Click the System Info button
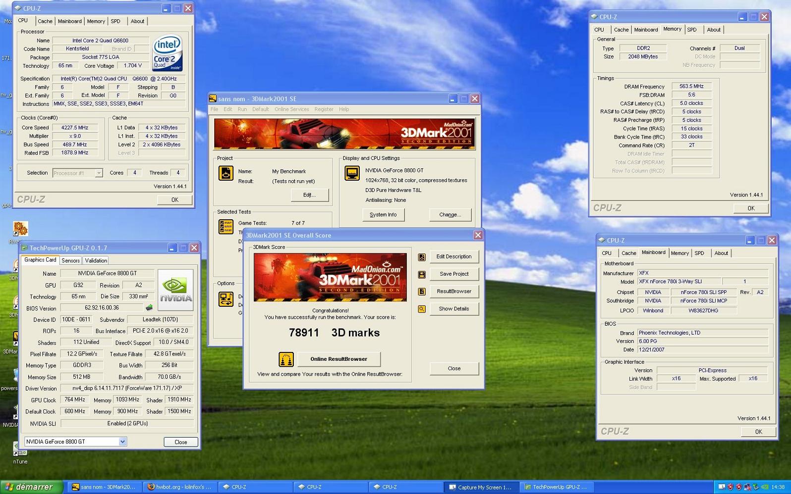 point(383,215)
